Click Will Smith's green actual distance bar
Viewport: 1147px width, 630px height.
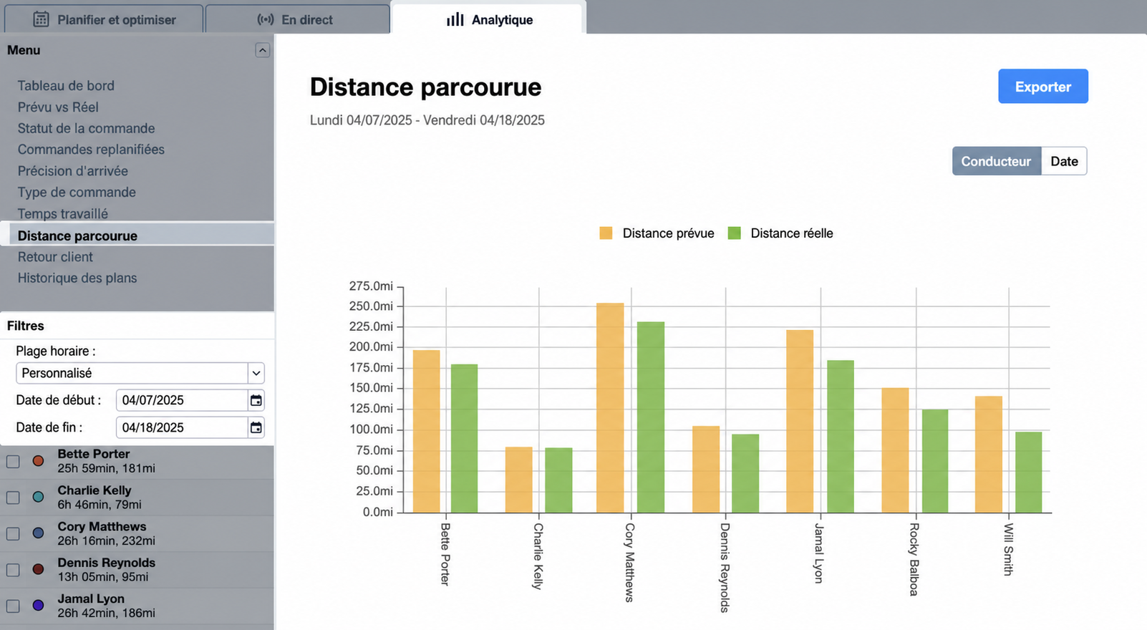pyautogui.click(x=1028, y=472)
